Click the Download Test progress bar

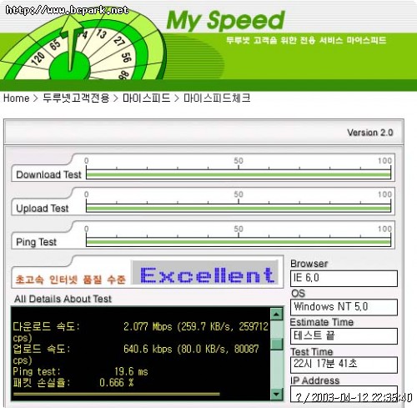(239, 175)
